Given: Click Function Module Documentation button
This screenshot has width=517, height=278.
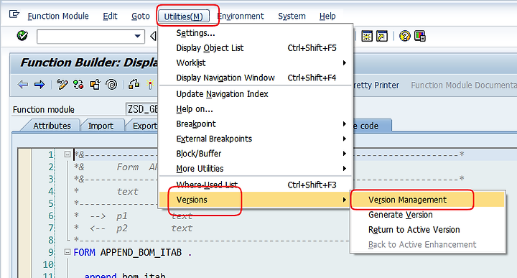Looking at the screenshot, I should click(464, 85).
